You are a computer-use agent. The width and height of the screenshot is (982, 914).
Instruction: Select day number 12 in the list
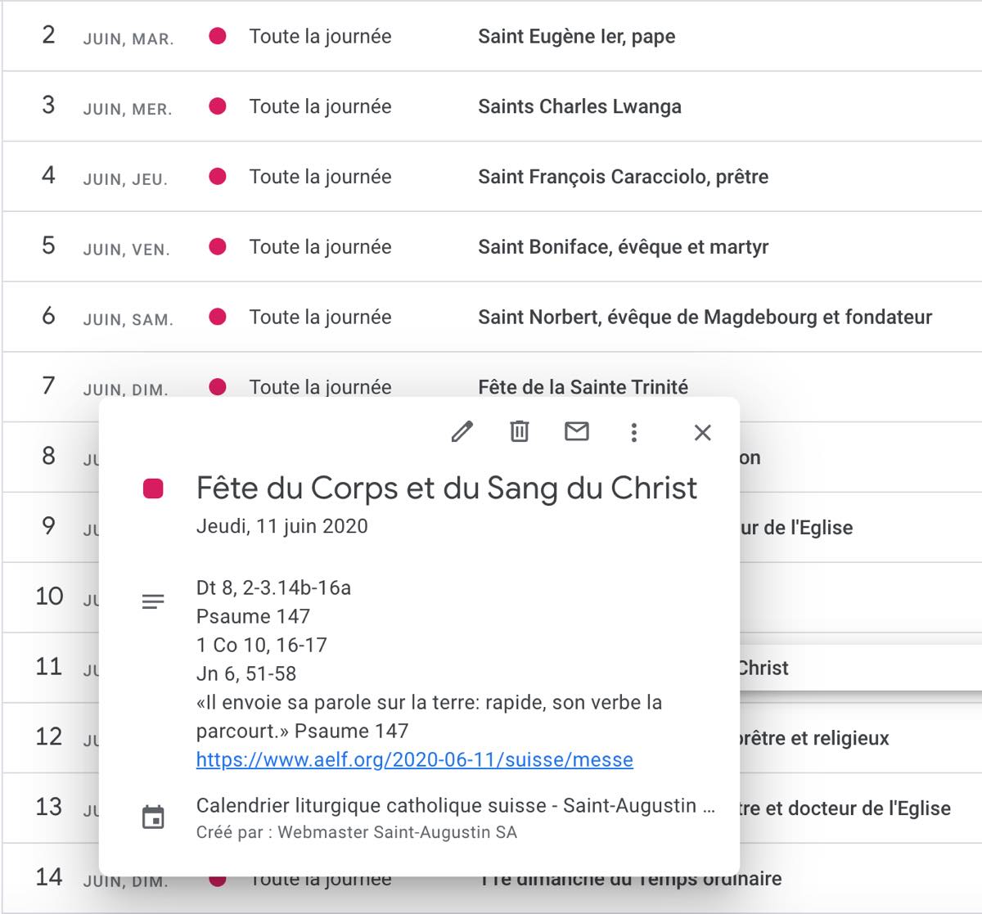coord(49,736)
